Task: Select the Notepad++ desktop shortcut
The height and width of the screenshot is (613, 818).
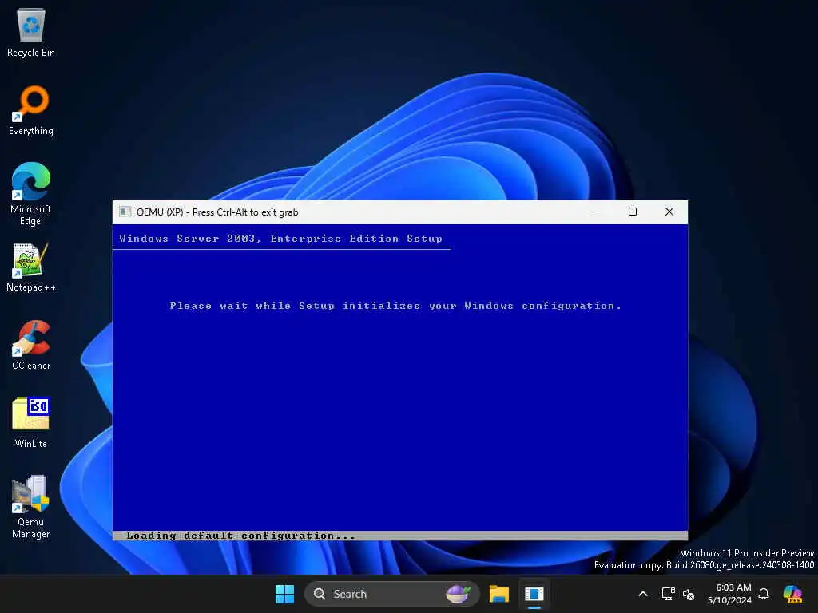Action: pyautogui.click(x=31, y=267)
